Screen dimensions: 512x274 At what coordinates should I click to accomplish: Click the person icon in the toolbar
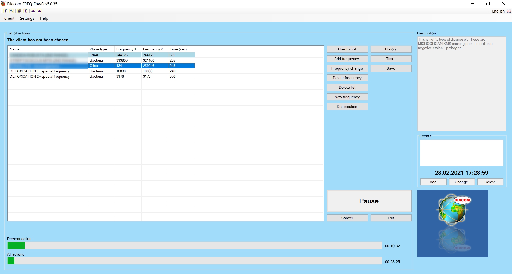(x=6, y=11)
